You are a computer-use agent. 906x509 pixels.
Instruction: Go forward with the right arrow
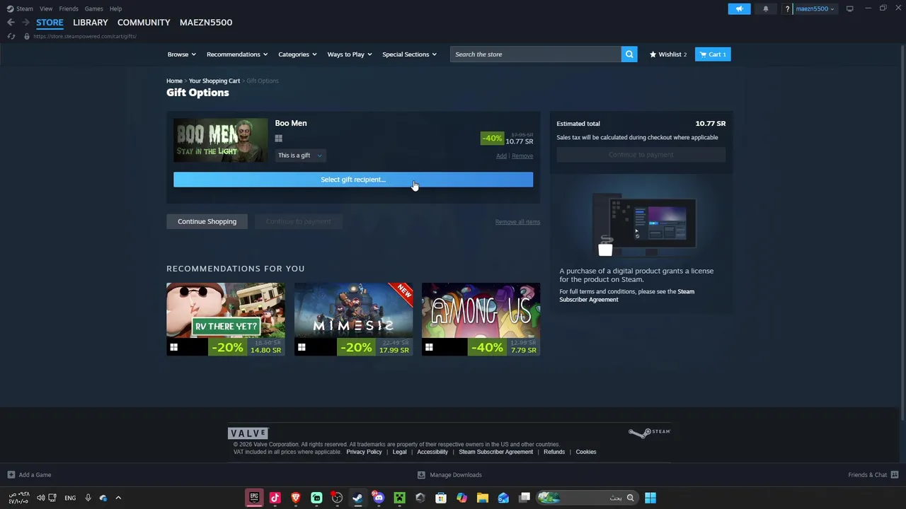pyautogui.click(x=25, y=23)
